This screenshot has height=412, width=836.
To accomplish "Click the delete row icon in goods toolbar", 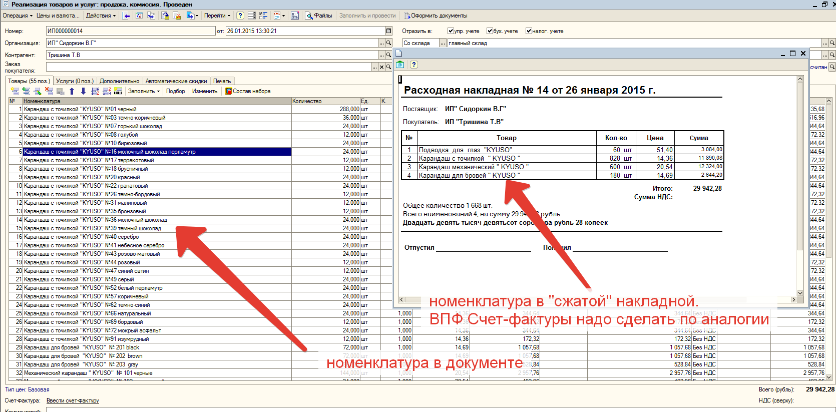I will 49,91.
